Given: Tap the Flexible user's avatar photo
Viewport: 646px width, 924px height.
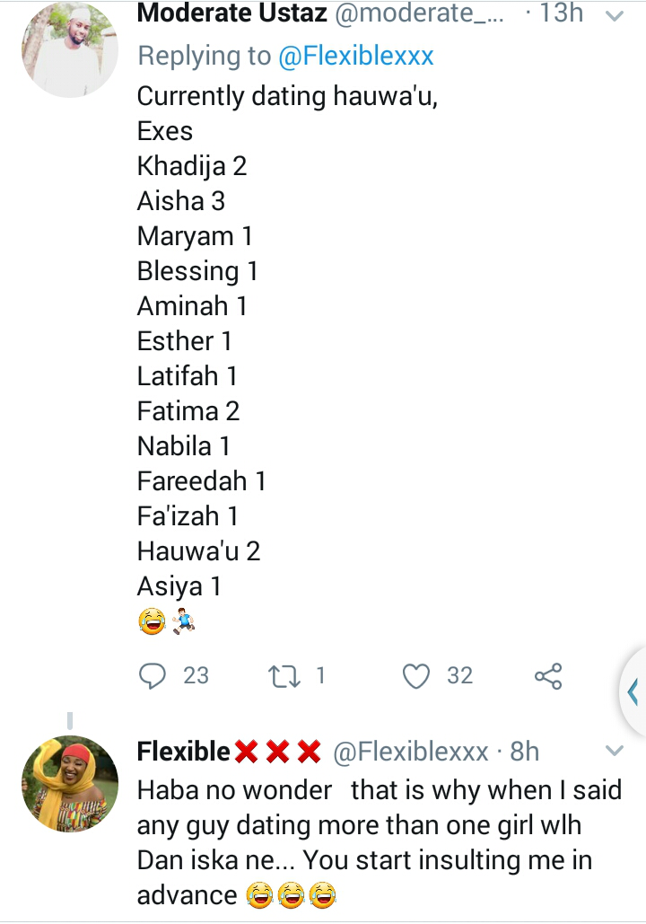Looking at the screenshot, I should click(x=70, y=784).
